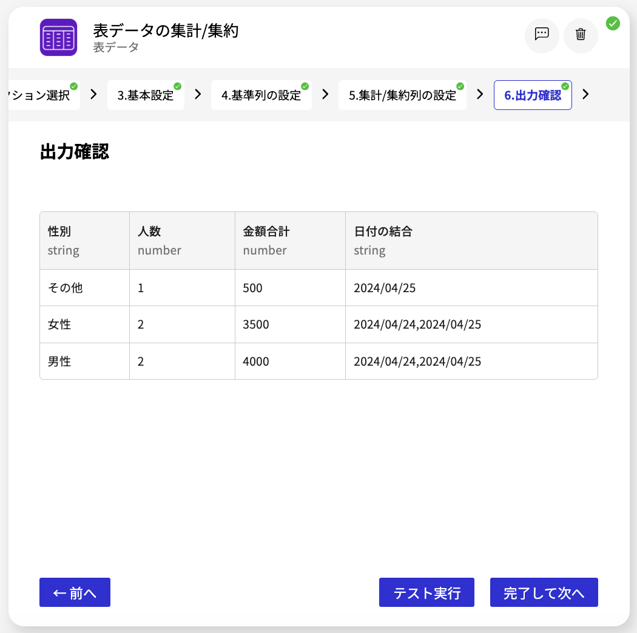Viewport: 637px width, 633px height.
Task: Click the 性別 column header
Action: coord(84,241)
